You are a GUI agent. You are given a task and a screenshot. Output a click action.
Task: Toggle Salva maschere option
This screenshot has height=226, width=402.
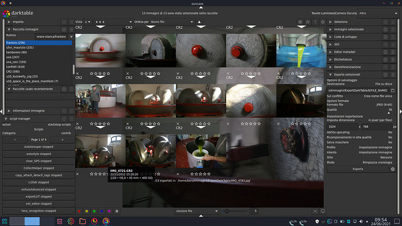pos(359,143)
